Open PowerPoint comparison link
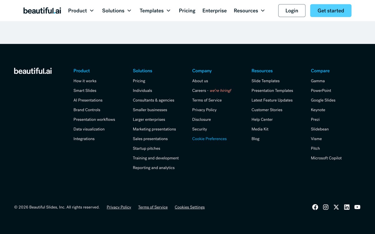Image resolution: width=375 pixels, height=234 pixels. [321, 90]
